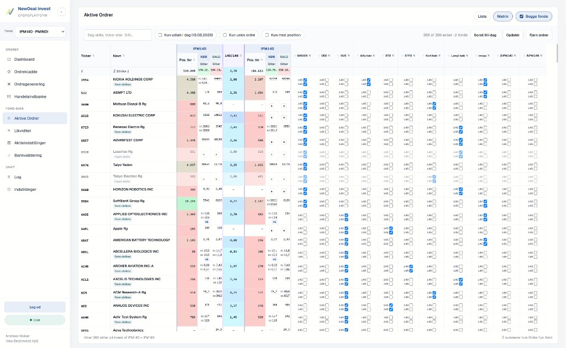Image resolution: width=566 pixels, height=348 pixels.
Task: Add IPM145 SALG order for Meituan Dianpi-B
Action: pyautogui.click(x=284, y=106)
